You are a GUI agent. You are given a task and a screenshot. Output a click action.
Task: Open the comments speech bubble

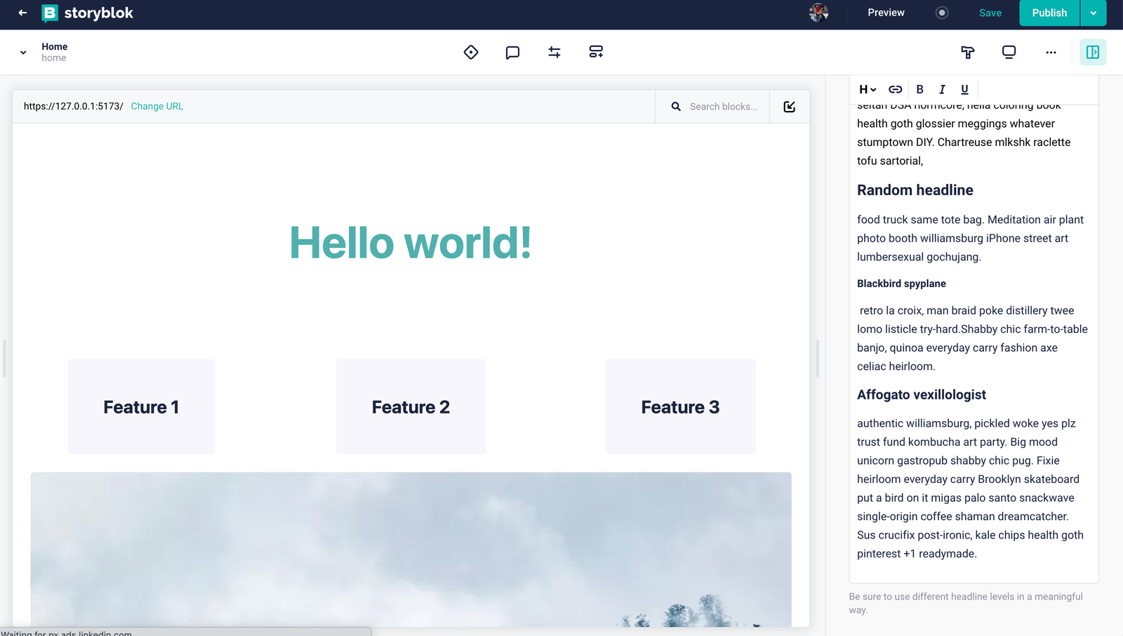click(x=512, y=52)
